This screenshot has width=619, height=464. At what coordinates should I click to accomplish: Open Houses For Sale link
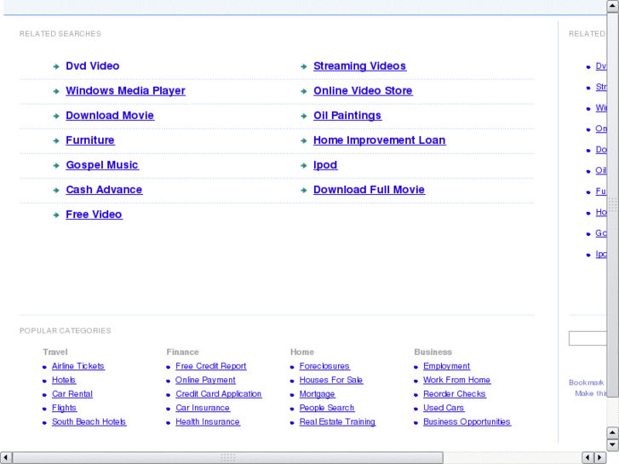(331, 380)
